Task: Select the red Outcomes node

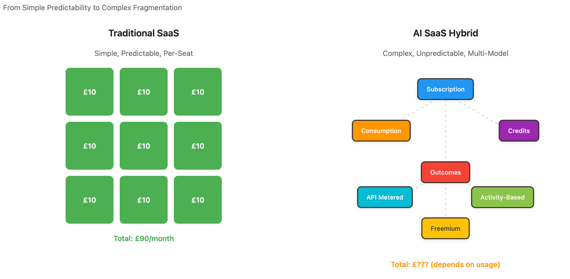Action: [445, 172]
